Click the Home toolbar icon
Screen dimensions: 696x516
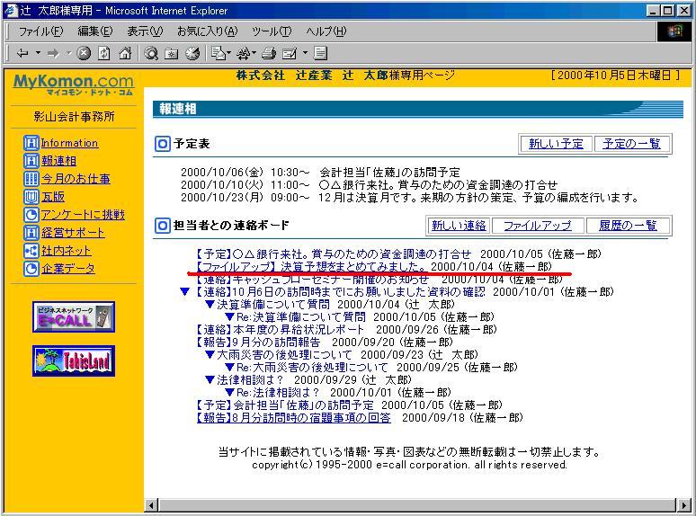pyautogui.click(x=123, y=53)
